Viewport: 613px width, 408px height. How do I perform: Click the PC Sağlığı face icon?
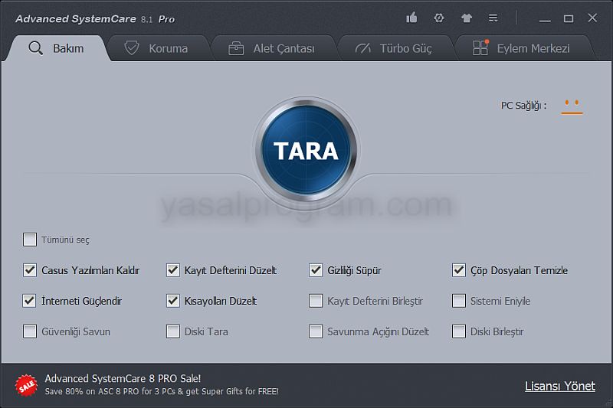pyautogui.click(x=572, y=106)
